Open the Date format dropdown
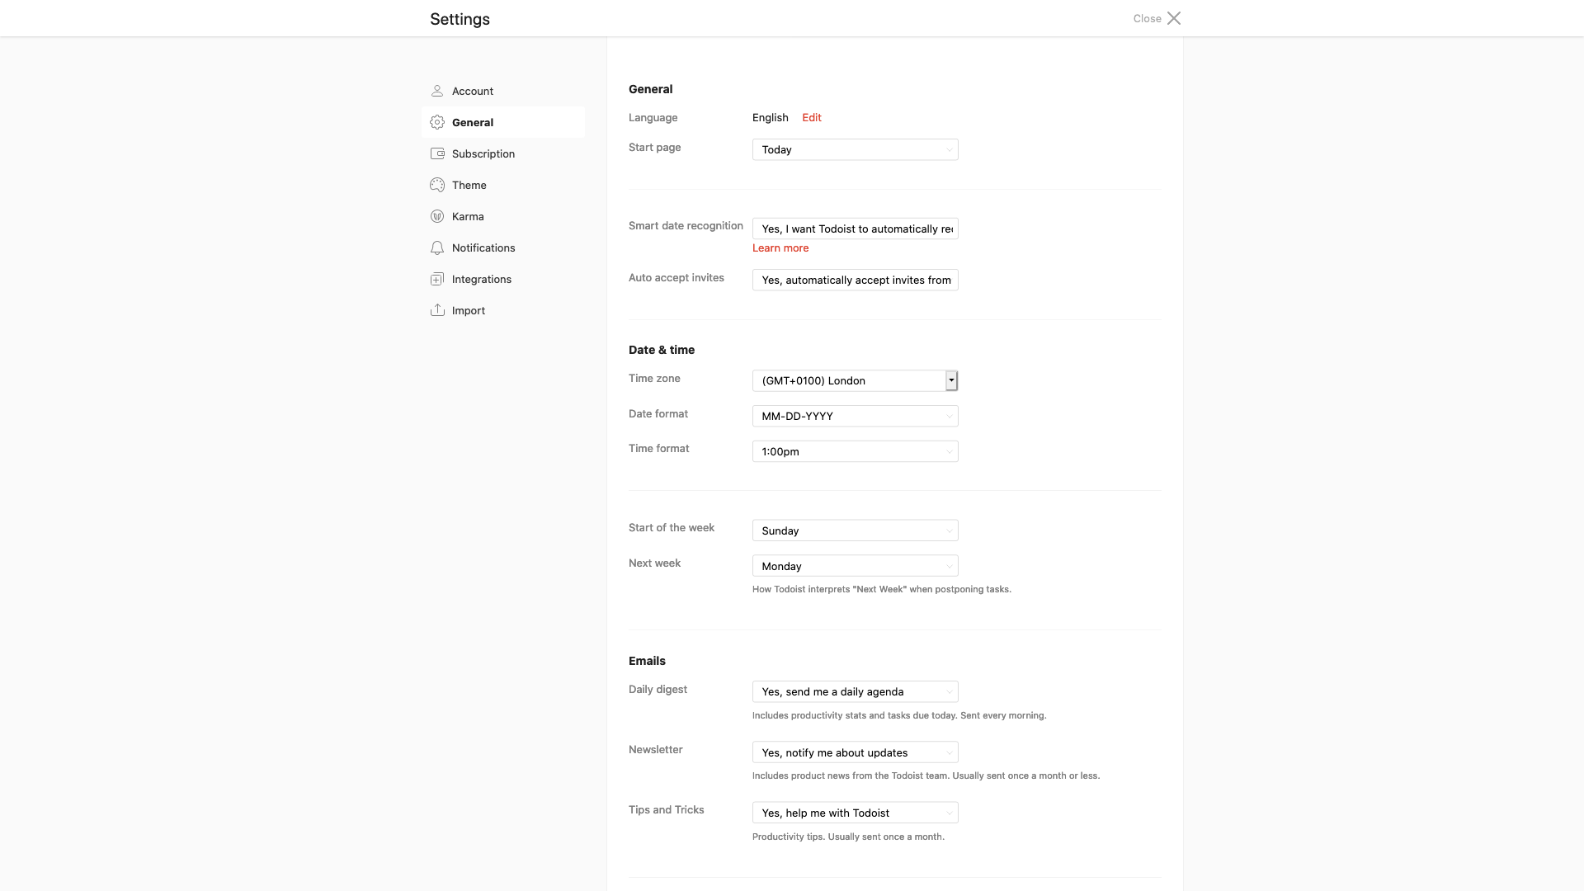The image size is (1584, 891). pos(855,416)
